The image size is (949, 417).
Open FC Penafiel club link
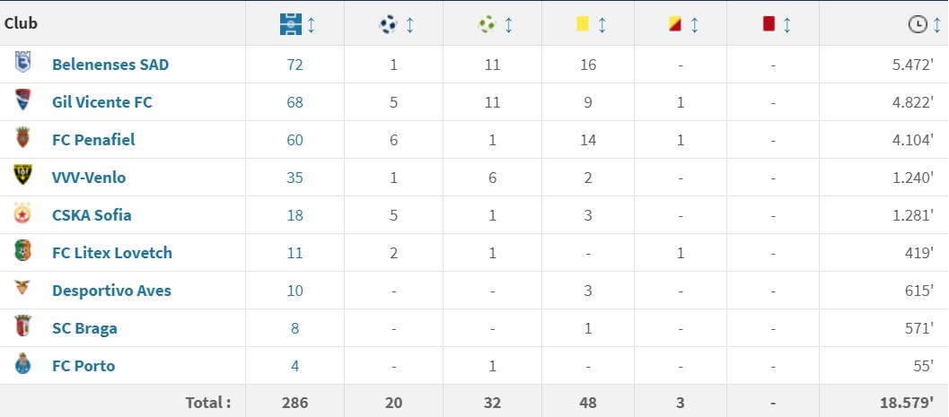(93, 140)
